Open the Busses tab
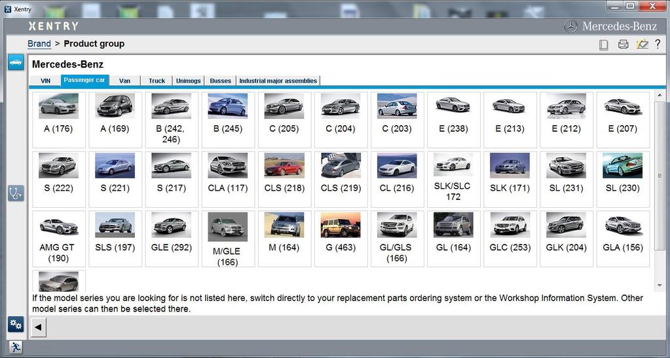The image size is (670, 358). coord(221,81)
